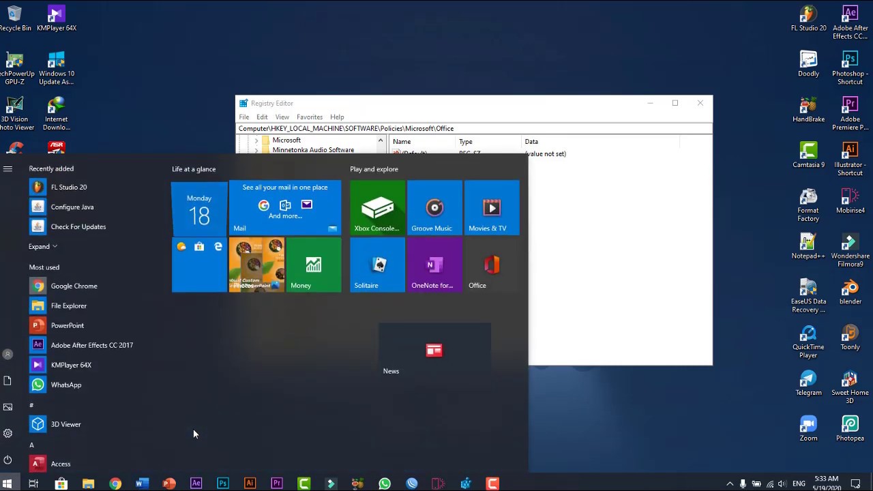Show hidden system tray icons chevron
This screenshot has width=873, height=491.
(x=730, y=484)
